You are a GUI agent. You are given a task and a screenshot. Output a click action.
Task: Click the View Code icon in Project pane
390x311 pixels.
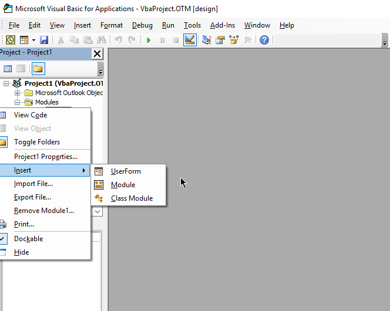(x=8, y=69)
